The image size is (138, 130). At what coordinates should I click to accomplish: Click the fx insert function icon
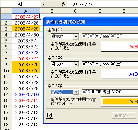64,4
